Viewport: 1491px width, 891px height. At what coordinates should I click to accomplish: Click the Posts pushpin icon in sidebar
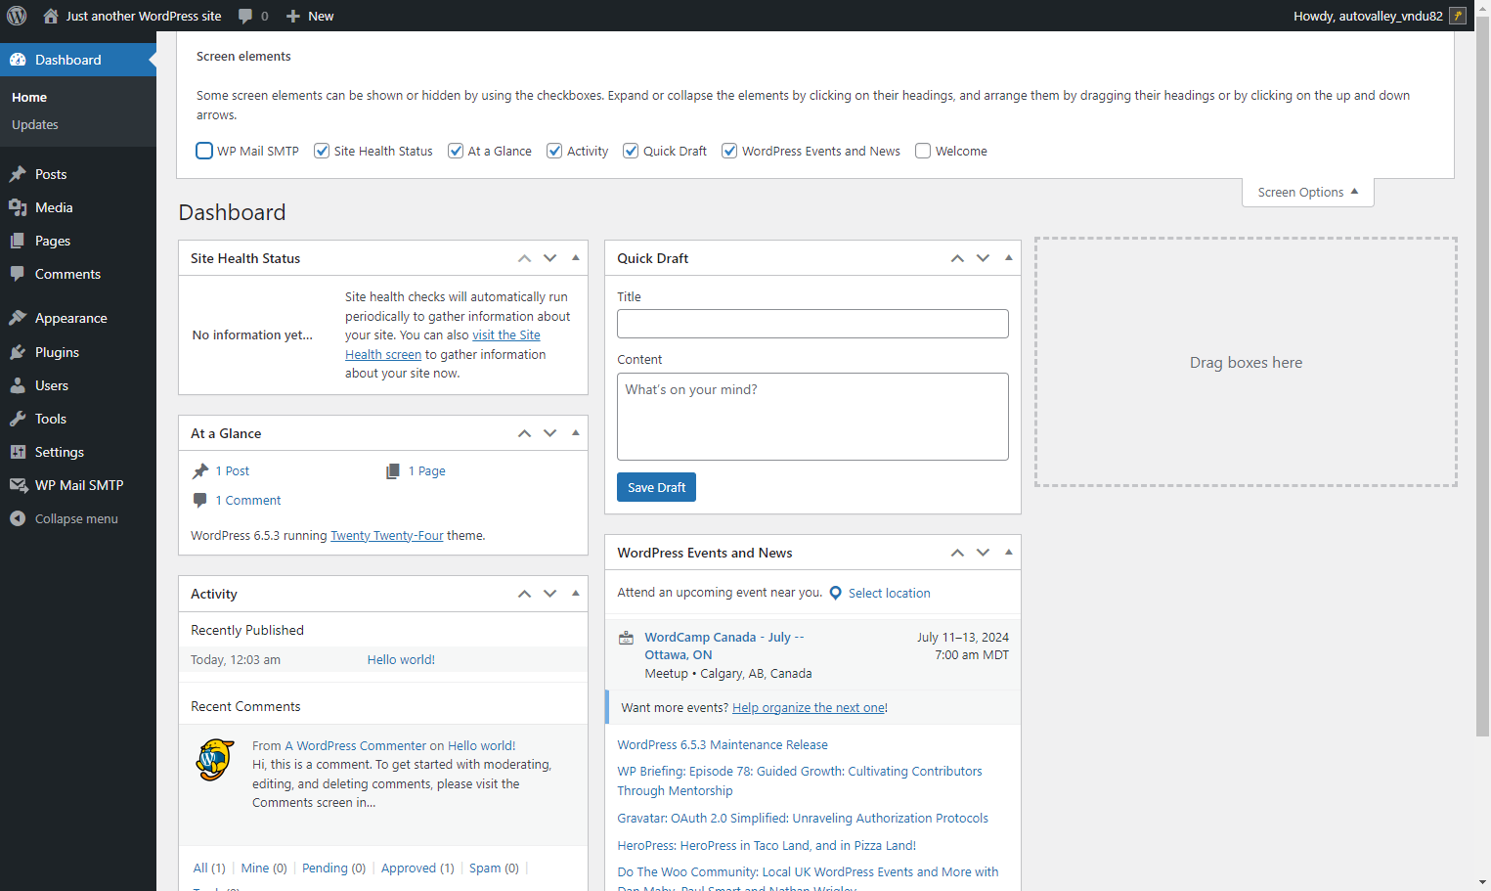(18, 174)
